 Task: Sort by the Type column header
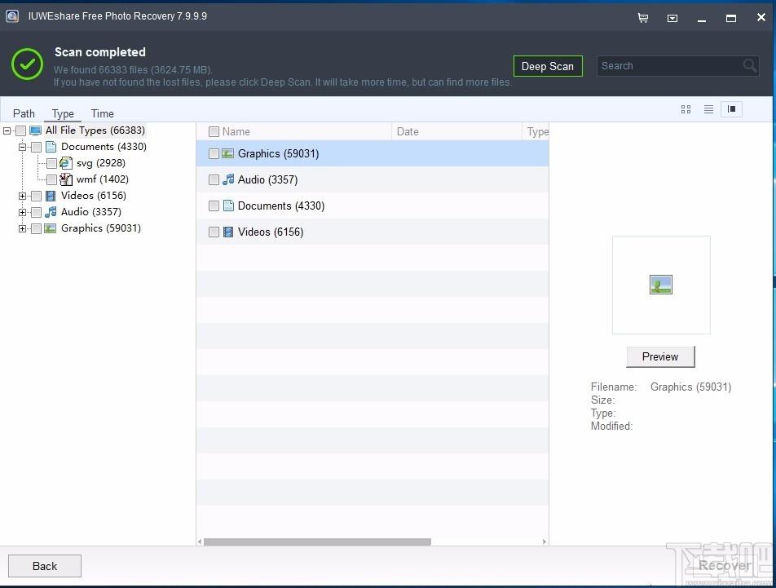pos(536,131)
